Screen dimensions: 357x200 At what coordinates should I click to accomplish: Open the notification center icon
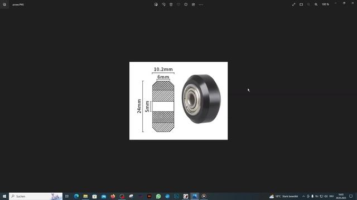coord(351,196)
